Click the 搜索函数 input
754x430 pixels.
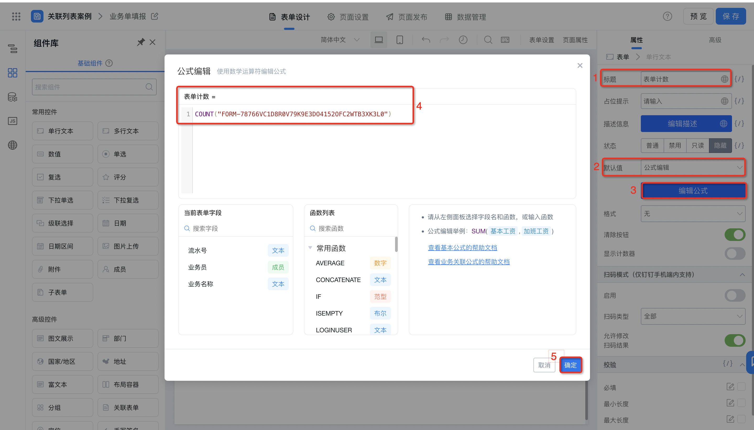[351, 228]
